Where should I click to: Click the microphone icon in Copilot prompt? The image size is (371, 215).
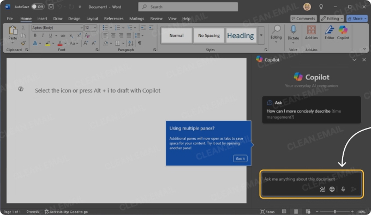click(343, 189)
